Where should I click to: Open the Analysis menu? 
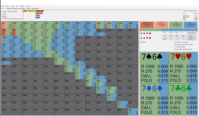coord(22,6)
